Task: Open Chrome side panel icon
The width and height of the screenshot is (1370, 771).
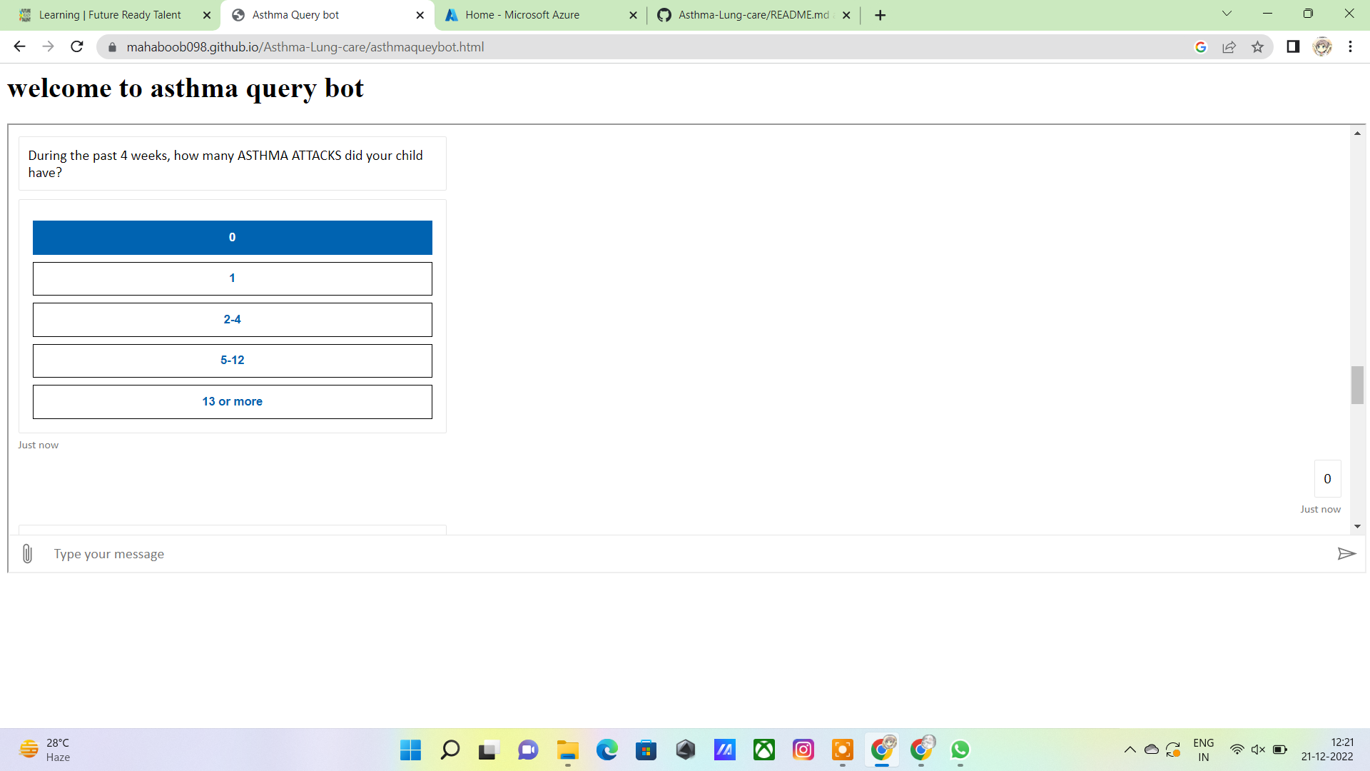Action: tap(1293, 47)
